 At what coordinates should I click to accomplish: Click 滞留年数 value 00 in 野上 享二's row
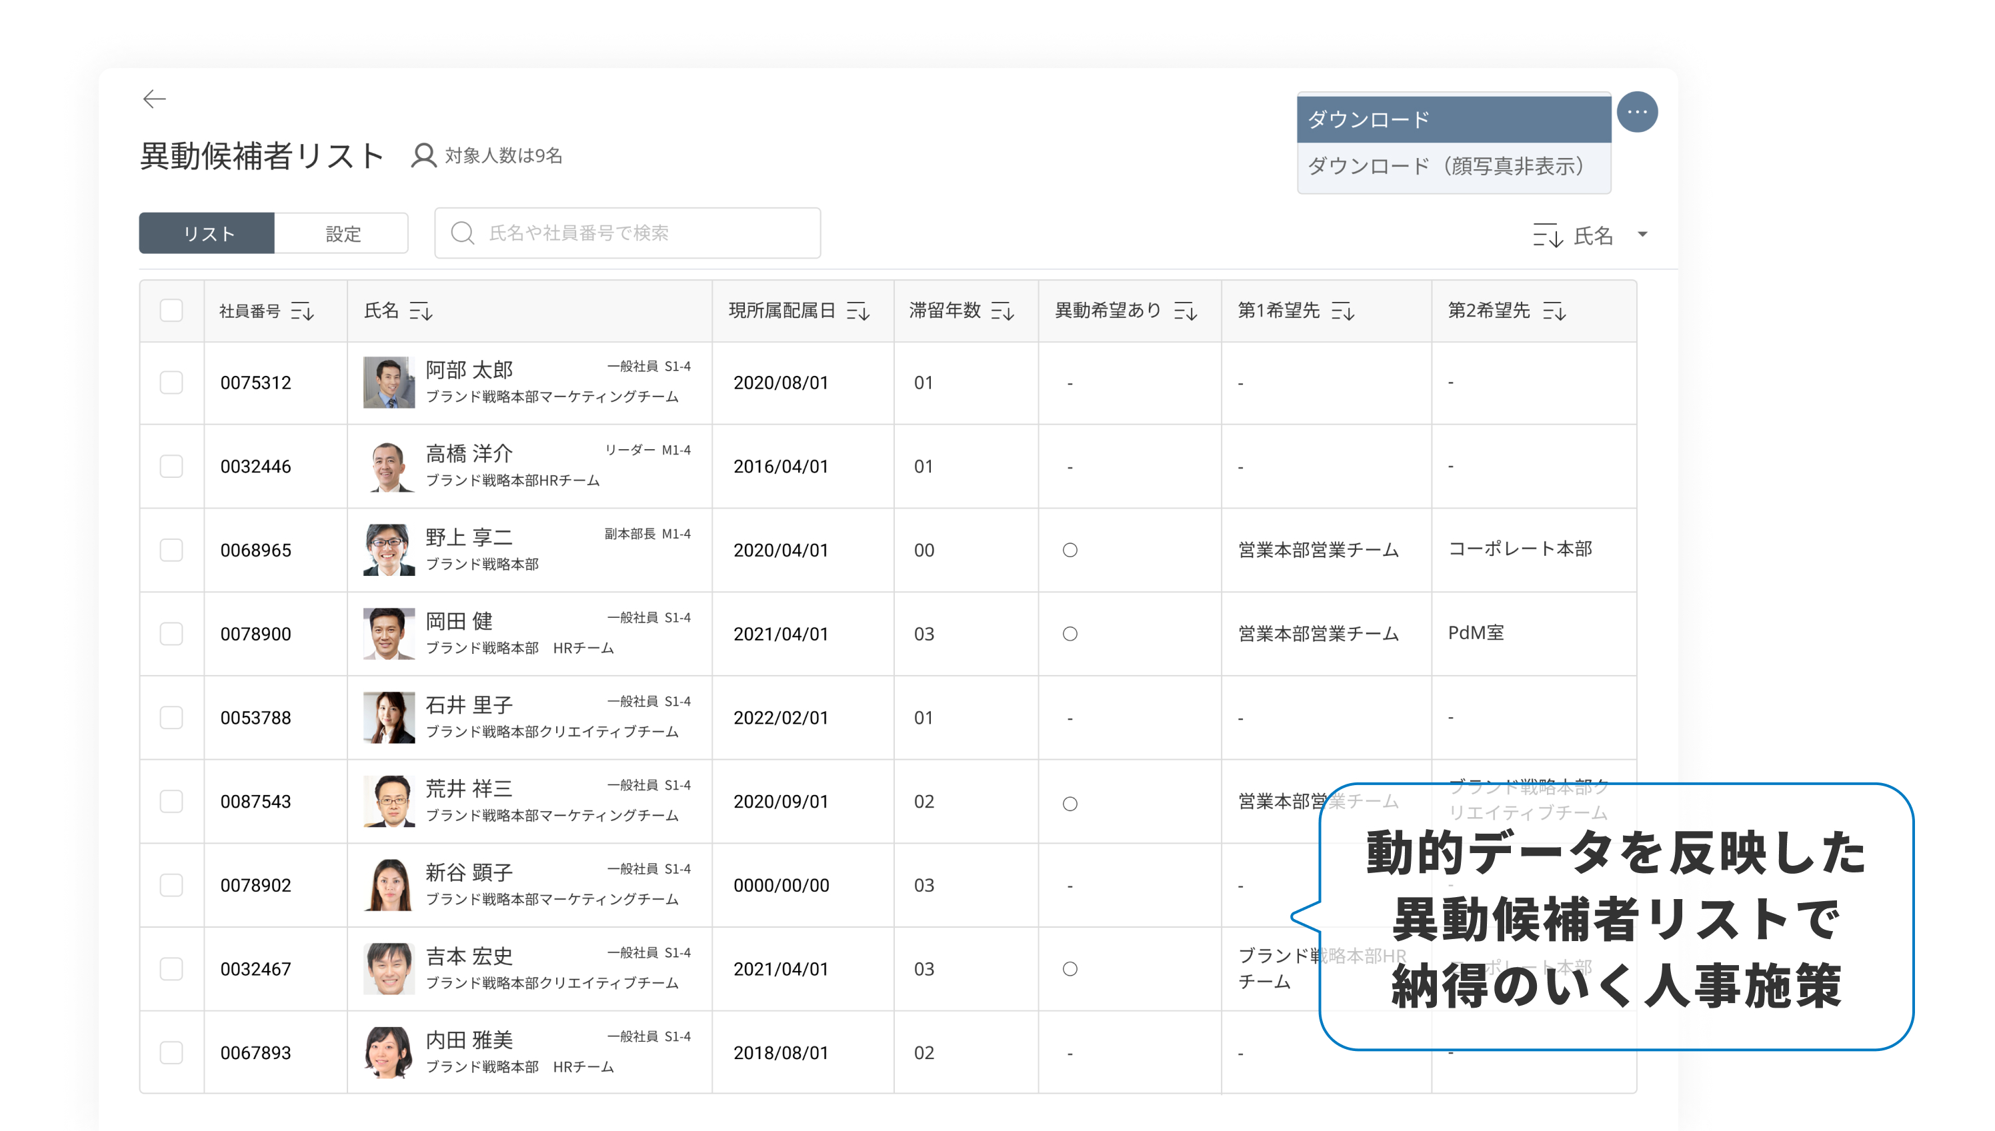pyautogui.click(x=923, y=551)
